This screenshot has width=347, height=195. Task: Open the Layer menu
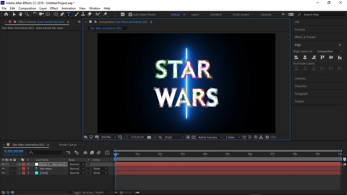43,8
